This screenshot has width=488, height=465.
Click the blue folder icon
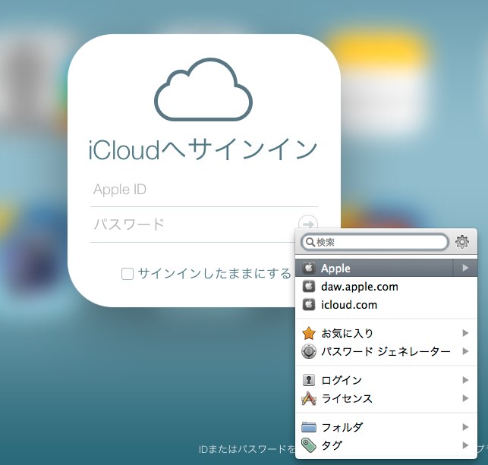point(309,427)
